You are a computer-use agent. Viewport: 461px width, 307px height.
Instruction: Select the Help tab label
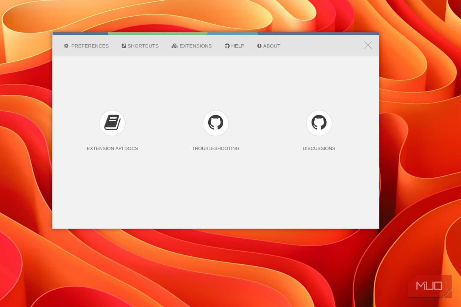click(238, 46)
